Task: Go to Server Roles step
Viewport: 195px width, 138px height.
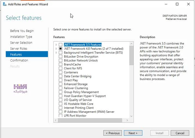Action: 19,49
